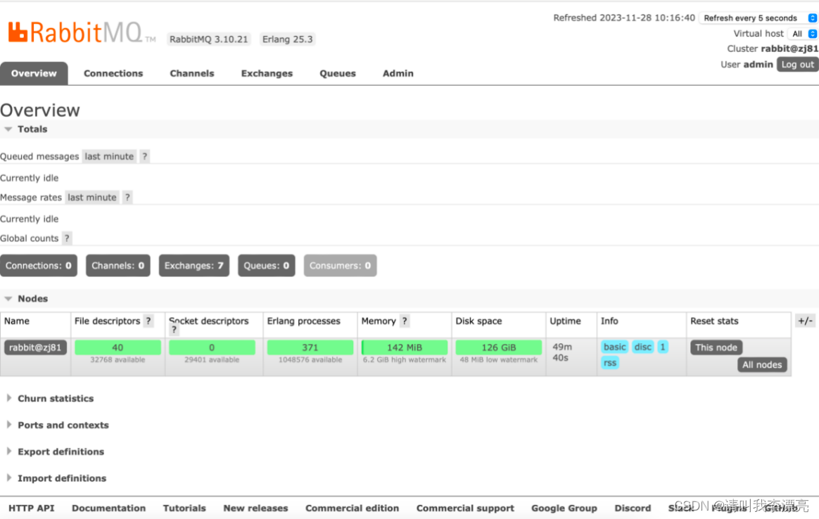
Task: Click the RabbitMQ logo
Action: 82,32
